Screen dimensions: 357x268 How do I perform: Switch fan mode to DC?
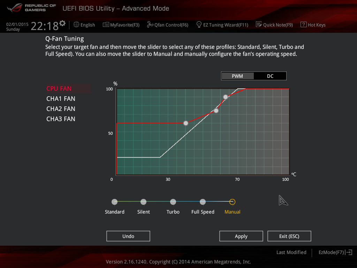[270, 76]
